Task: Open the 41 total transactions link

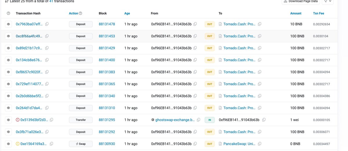Action: click(x=51, y=1)
